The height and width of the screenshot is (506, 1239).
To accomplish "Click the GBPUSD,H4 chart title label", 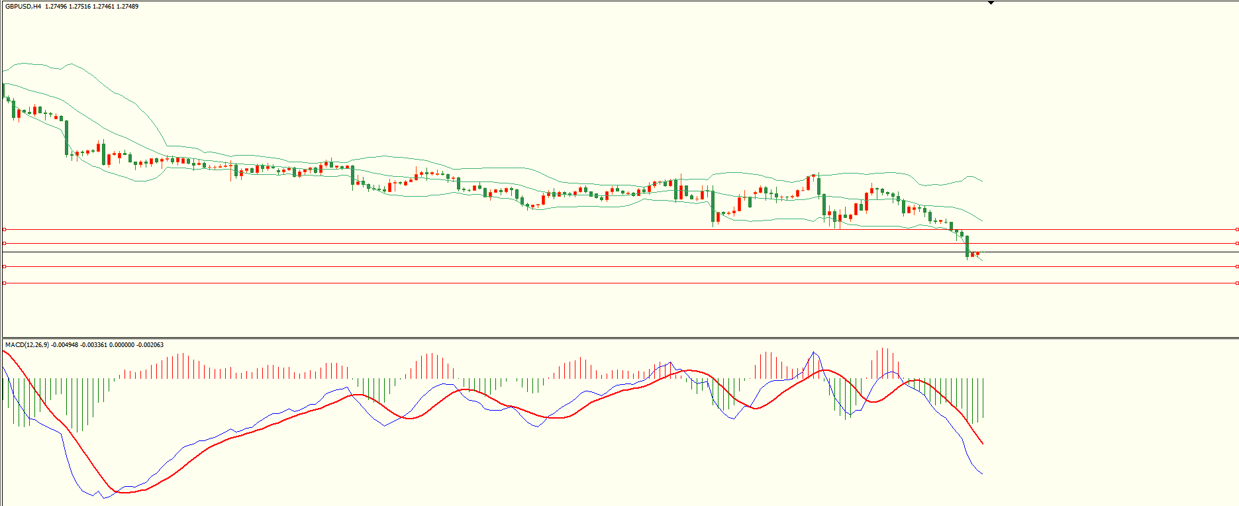I will 23,7.
